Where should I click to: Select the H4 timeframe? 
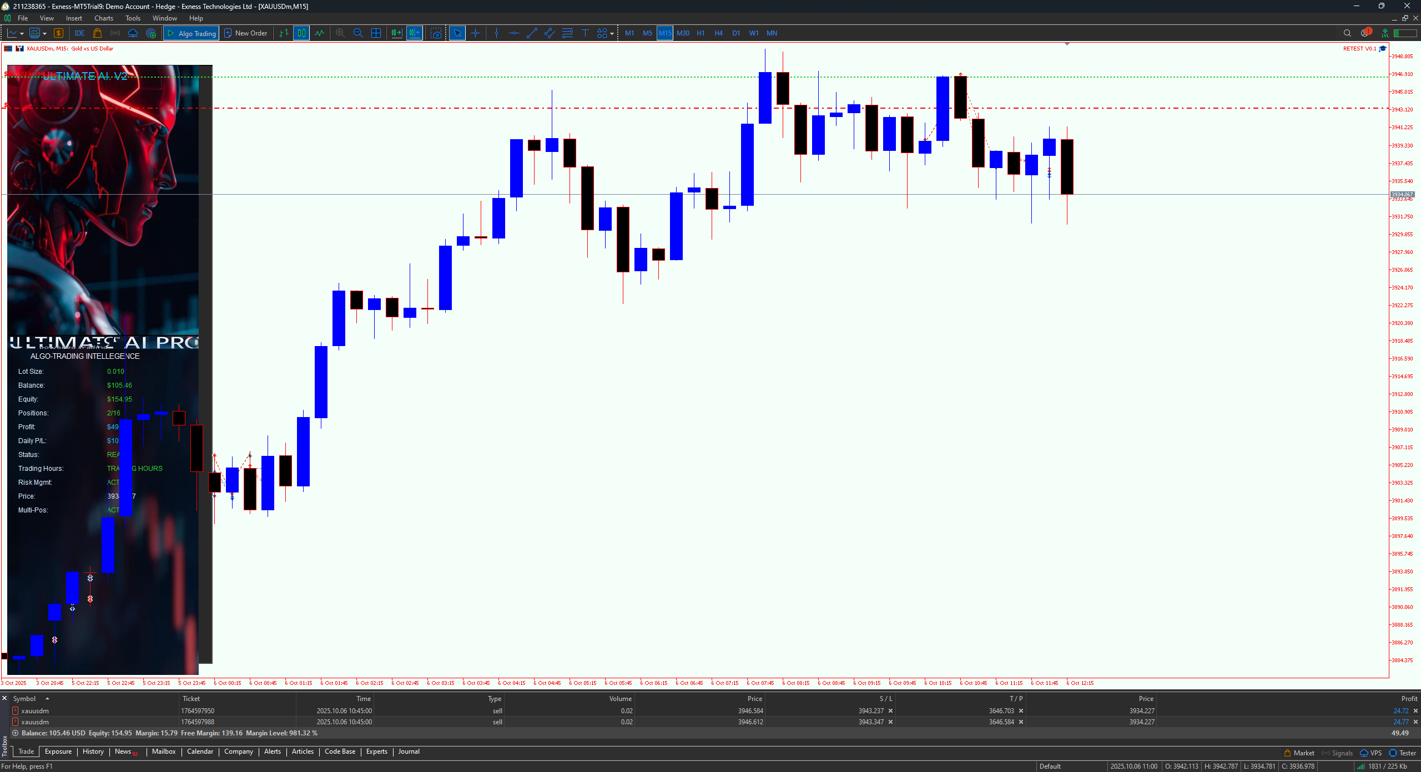718,33
